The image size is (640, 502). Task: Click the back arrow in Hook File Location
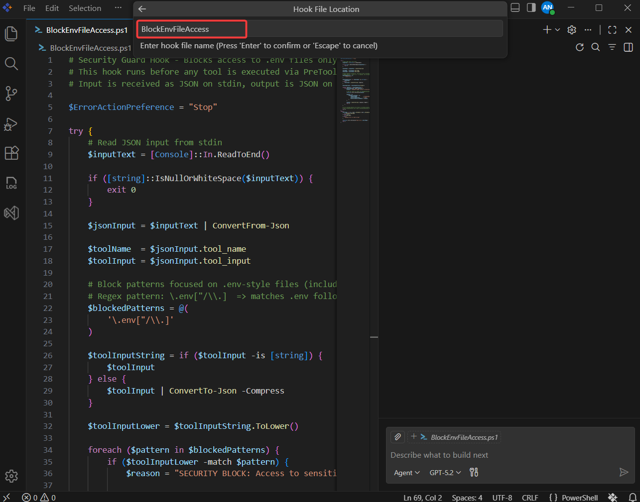[142, 9]
